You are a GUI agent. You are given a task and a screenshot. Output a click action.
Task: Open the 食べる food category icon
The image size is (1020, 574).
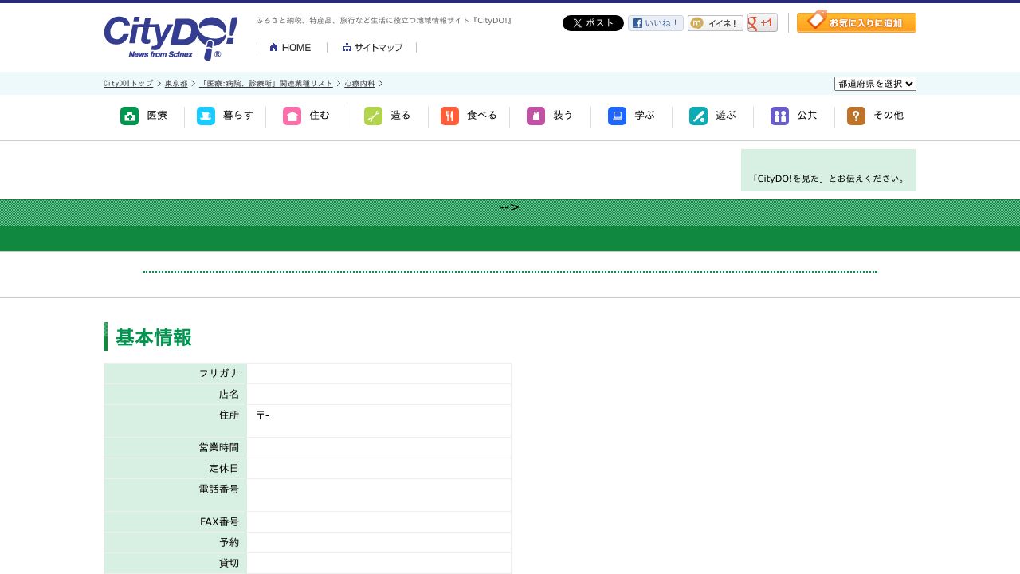[450, 116]
